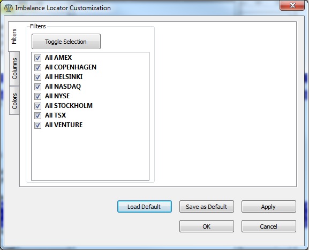Disable the All VENTURE filter checkbox
Screen dimensions: 309x250
click(x=37, y=125)
